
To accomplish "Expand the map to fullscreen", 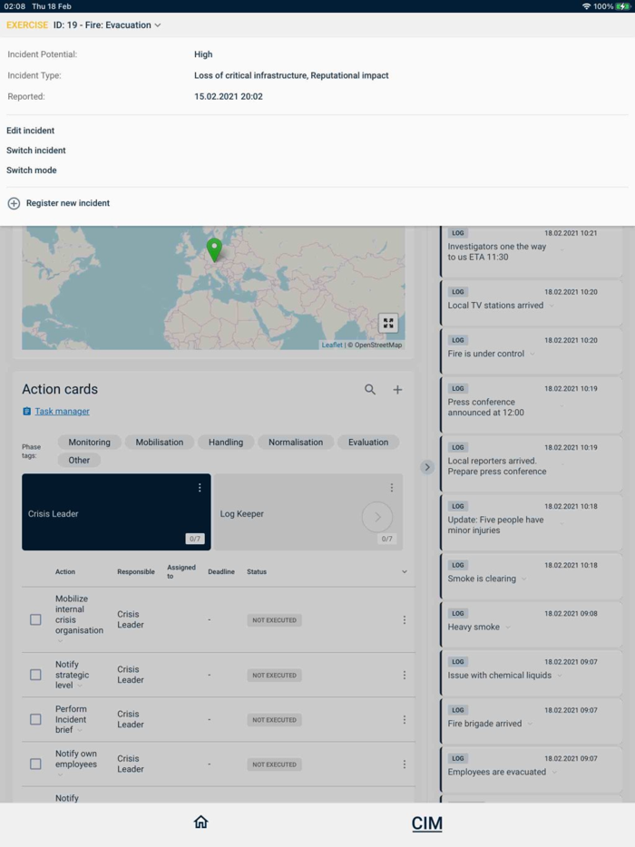I will [388, 323].
